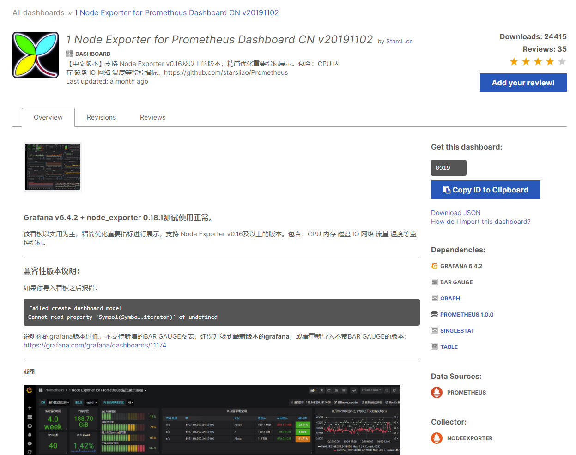Open the Reviews tab

[x=153, y=117]
